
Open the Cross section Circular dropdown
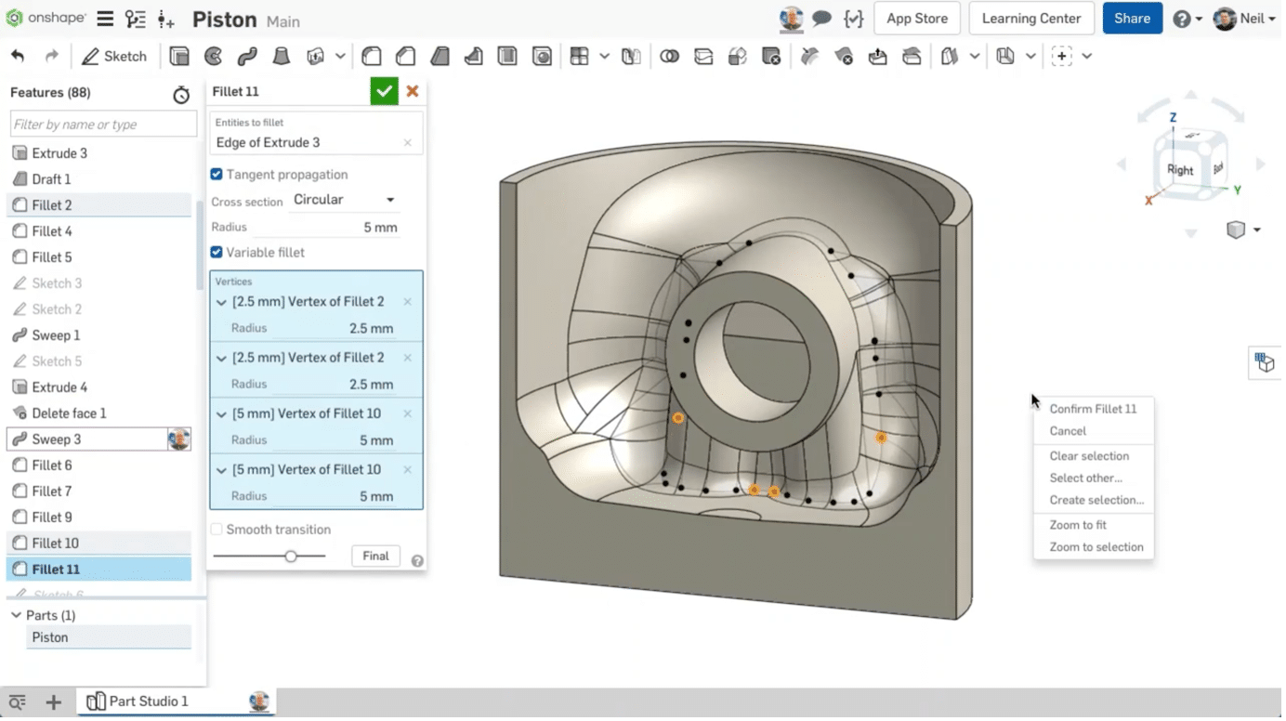(x=344, y=200)
